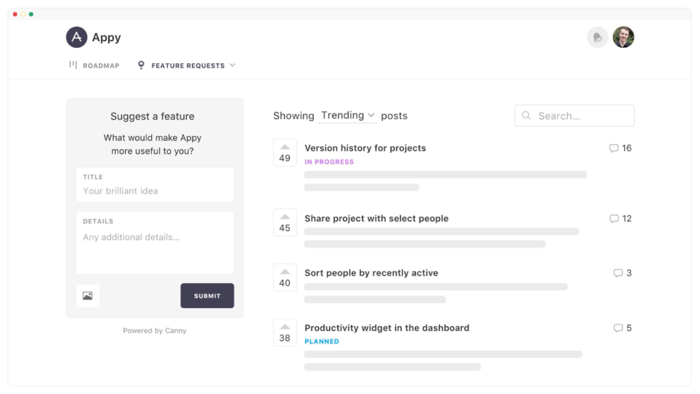Open the user profile avatar
This screenshot has height=394, width=700.
[623, 38]
